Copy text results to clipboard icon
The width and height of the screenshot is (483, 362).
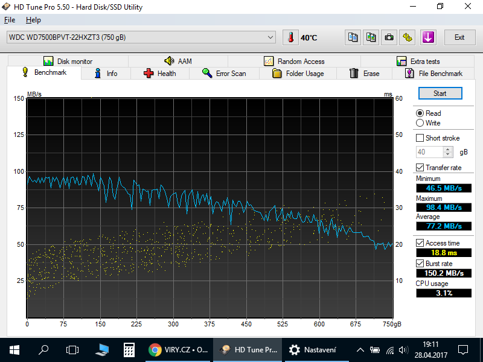click(353, 37)
